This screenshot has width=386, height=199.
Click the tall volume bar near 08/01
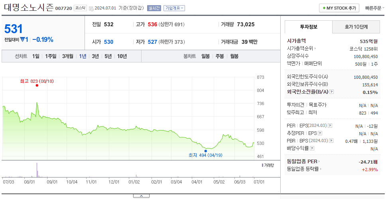[37, 170]
